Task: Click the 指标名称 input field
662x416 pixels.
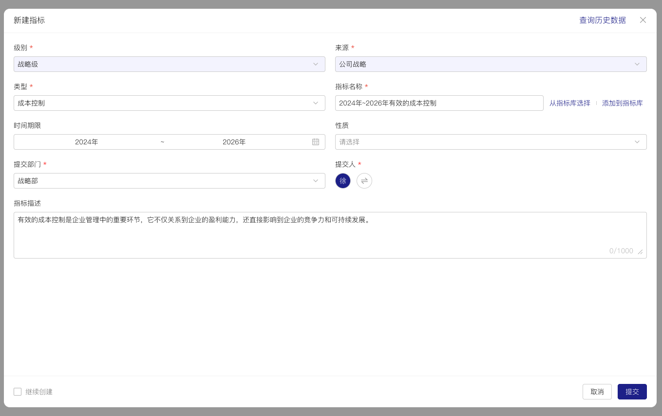Action: tap(438, 103)
